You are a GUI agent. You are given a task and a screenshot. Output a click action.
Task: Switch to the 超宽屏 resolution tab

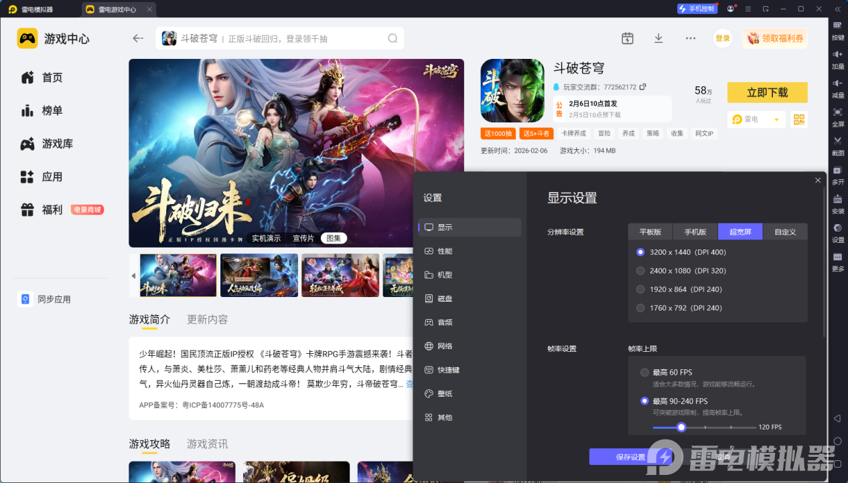[x=740, y=231]
